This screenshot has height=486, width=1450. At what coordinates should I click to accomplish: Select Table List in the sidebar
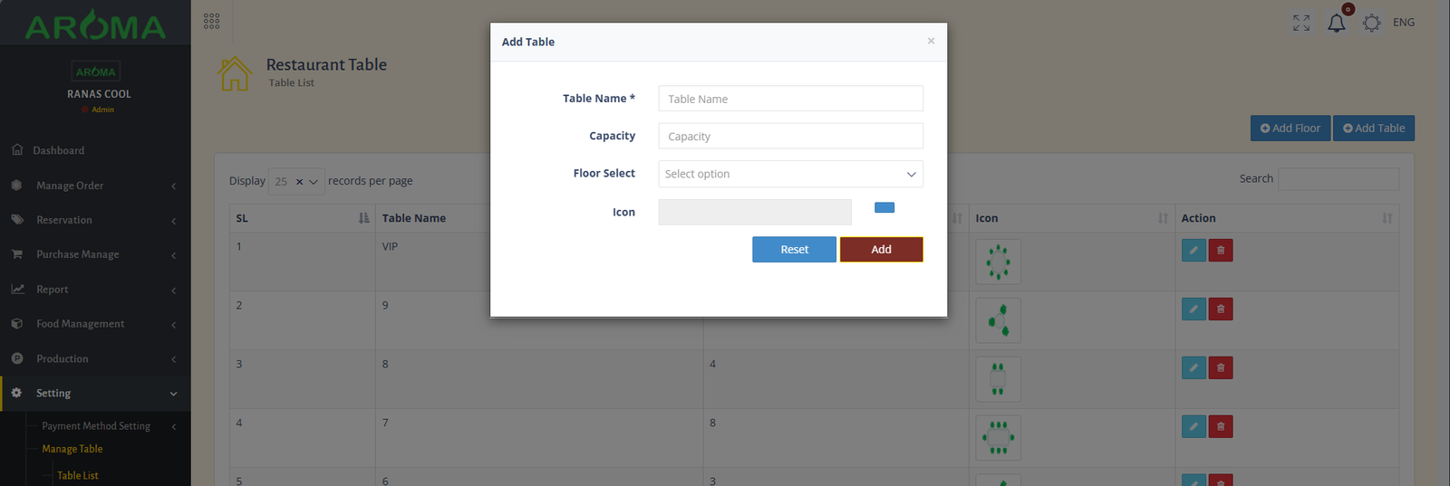[x=78, y=475]
